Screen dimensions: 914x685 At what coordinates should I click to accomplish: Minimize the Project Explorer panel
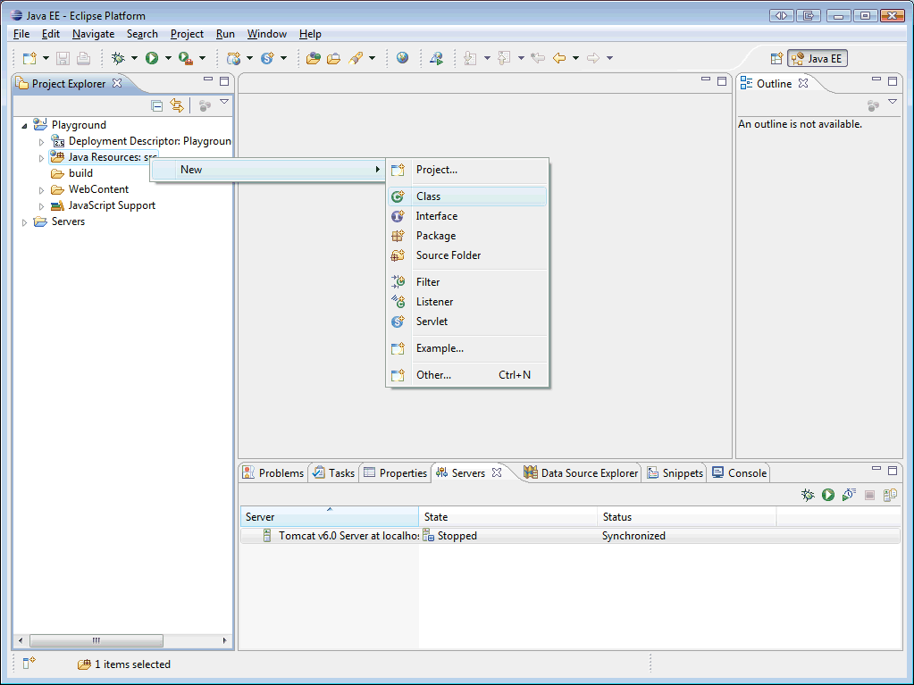coord(208,79)
